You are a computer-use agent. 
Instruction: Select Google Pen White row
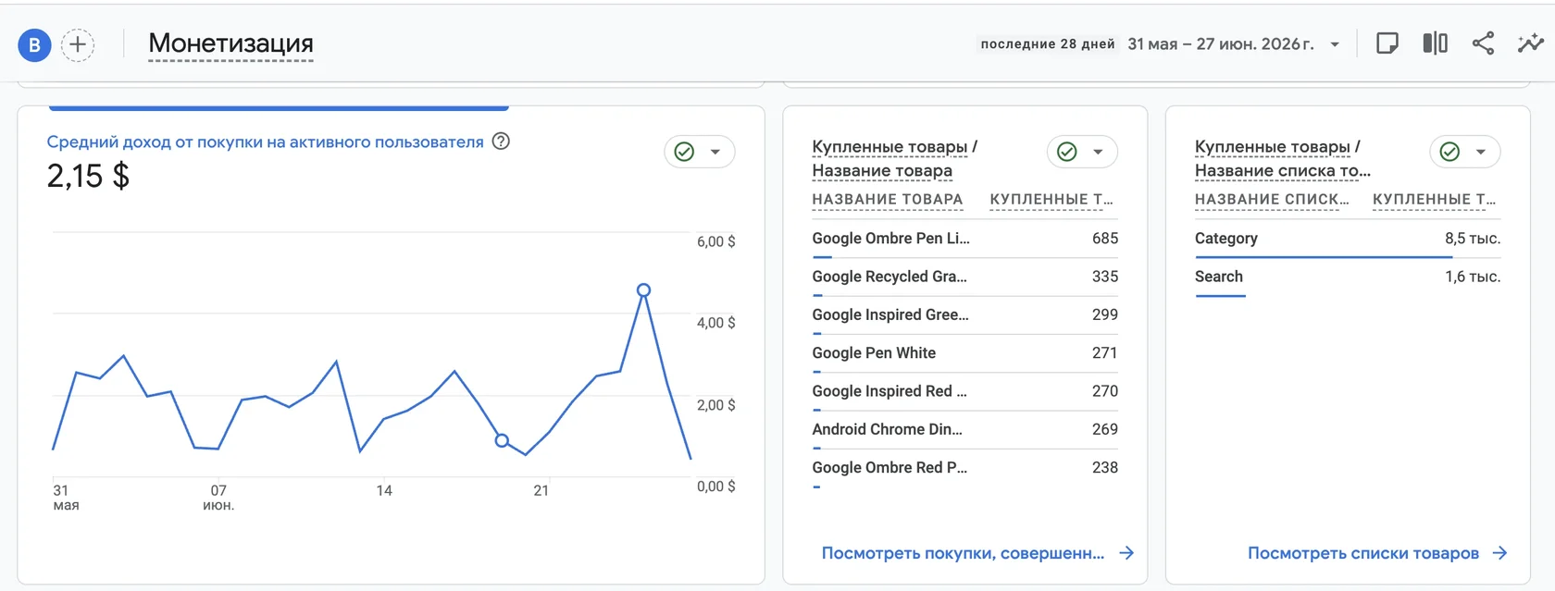pyautogui.click(x=964, y=353)
